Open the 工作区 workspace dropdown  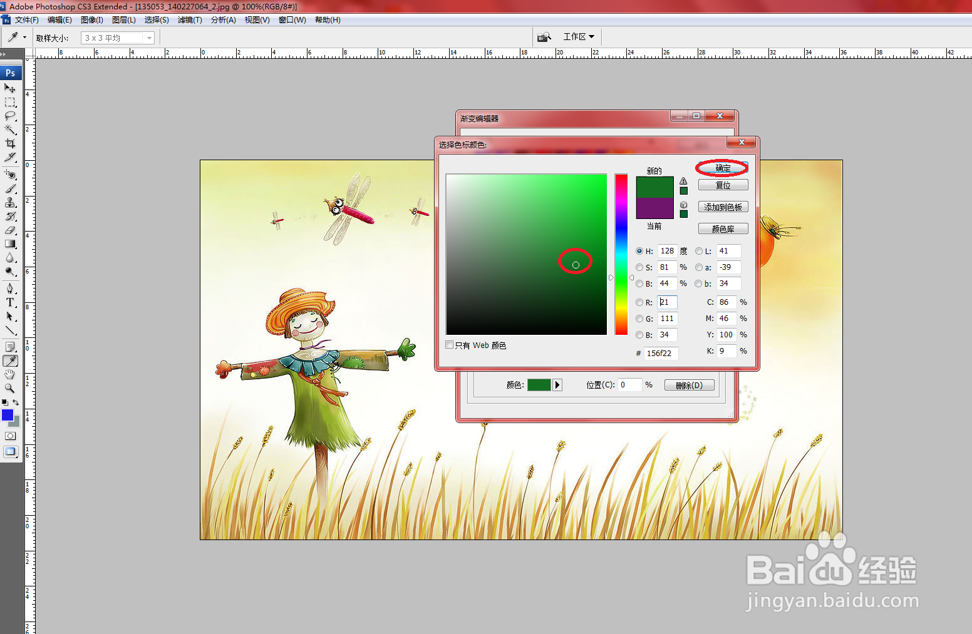click(579, 37)
